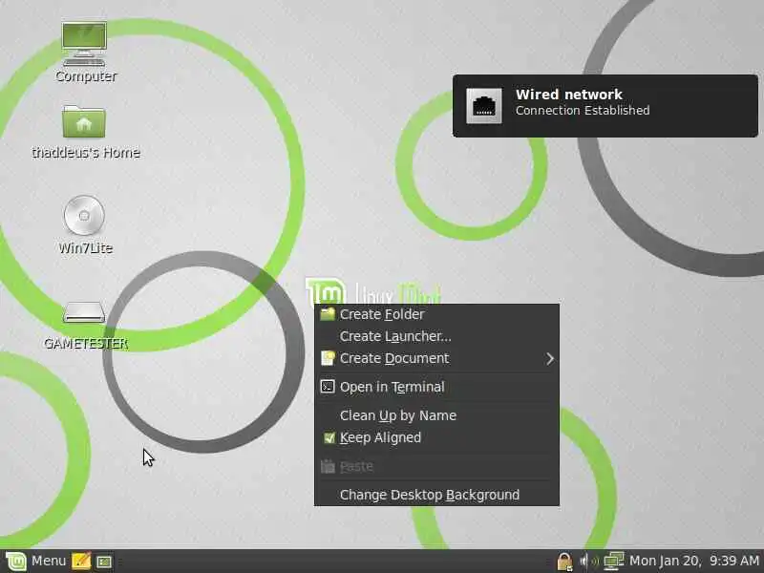Viewport: 764px width, 573px height.
Task: Choose Change Desktop Background
Action: point(436,495)
